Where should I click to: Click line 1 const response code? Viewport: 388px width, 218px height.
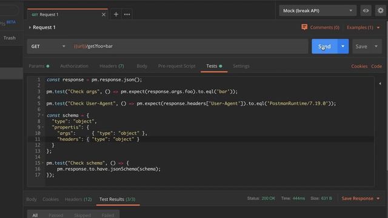click(95, 79)
